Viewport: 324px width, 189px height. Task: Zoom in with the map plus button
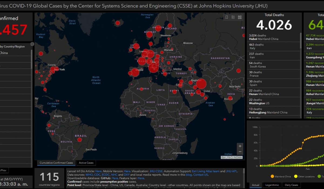240,146
